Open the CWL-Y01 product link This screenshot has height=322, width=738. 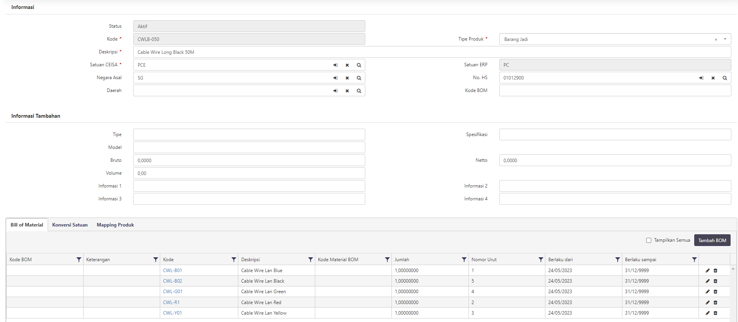pyautogui.click(x=172, y=313)
